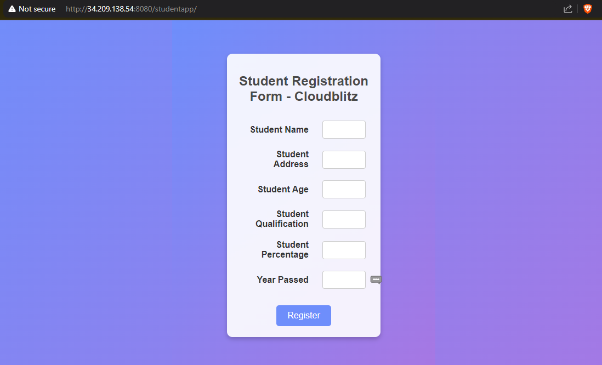602x365 pixels.
Task: Click the "Not secure" site info text
Action: click(x=37, y=9)
